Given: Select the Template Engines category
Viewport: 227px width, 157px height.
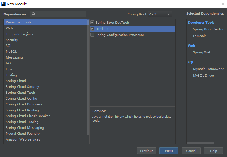Looking at the screenshot, I should pyautogui.click(x=45, y=34).
